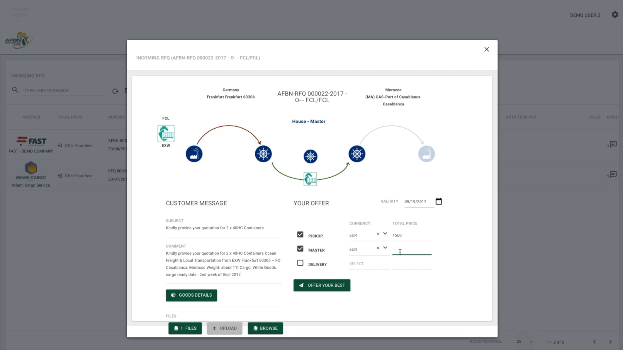623x350 pixels.
Task: Enable the Delivery checkbox
Action: click(x=300, y=263)
